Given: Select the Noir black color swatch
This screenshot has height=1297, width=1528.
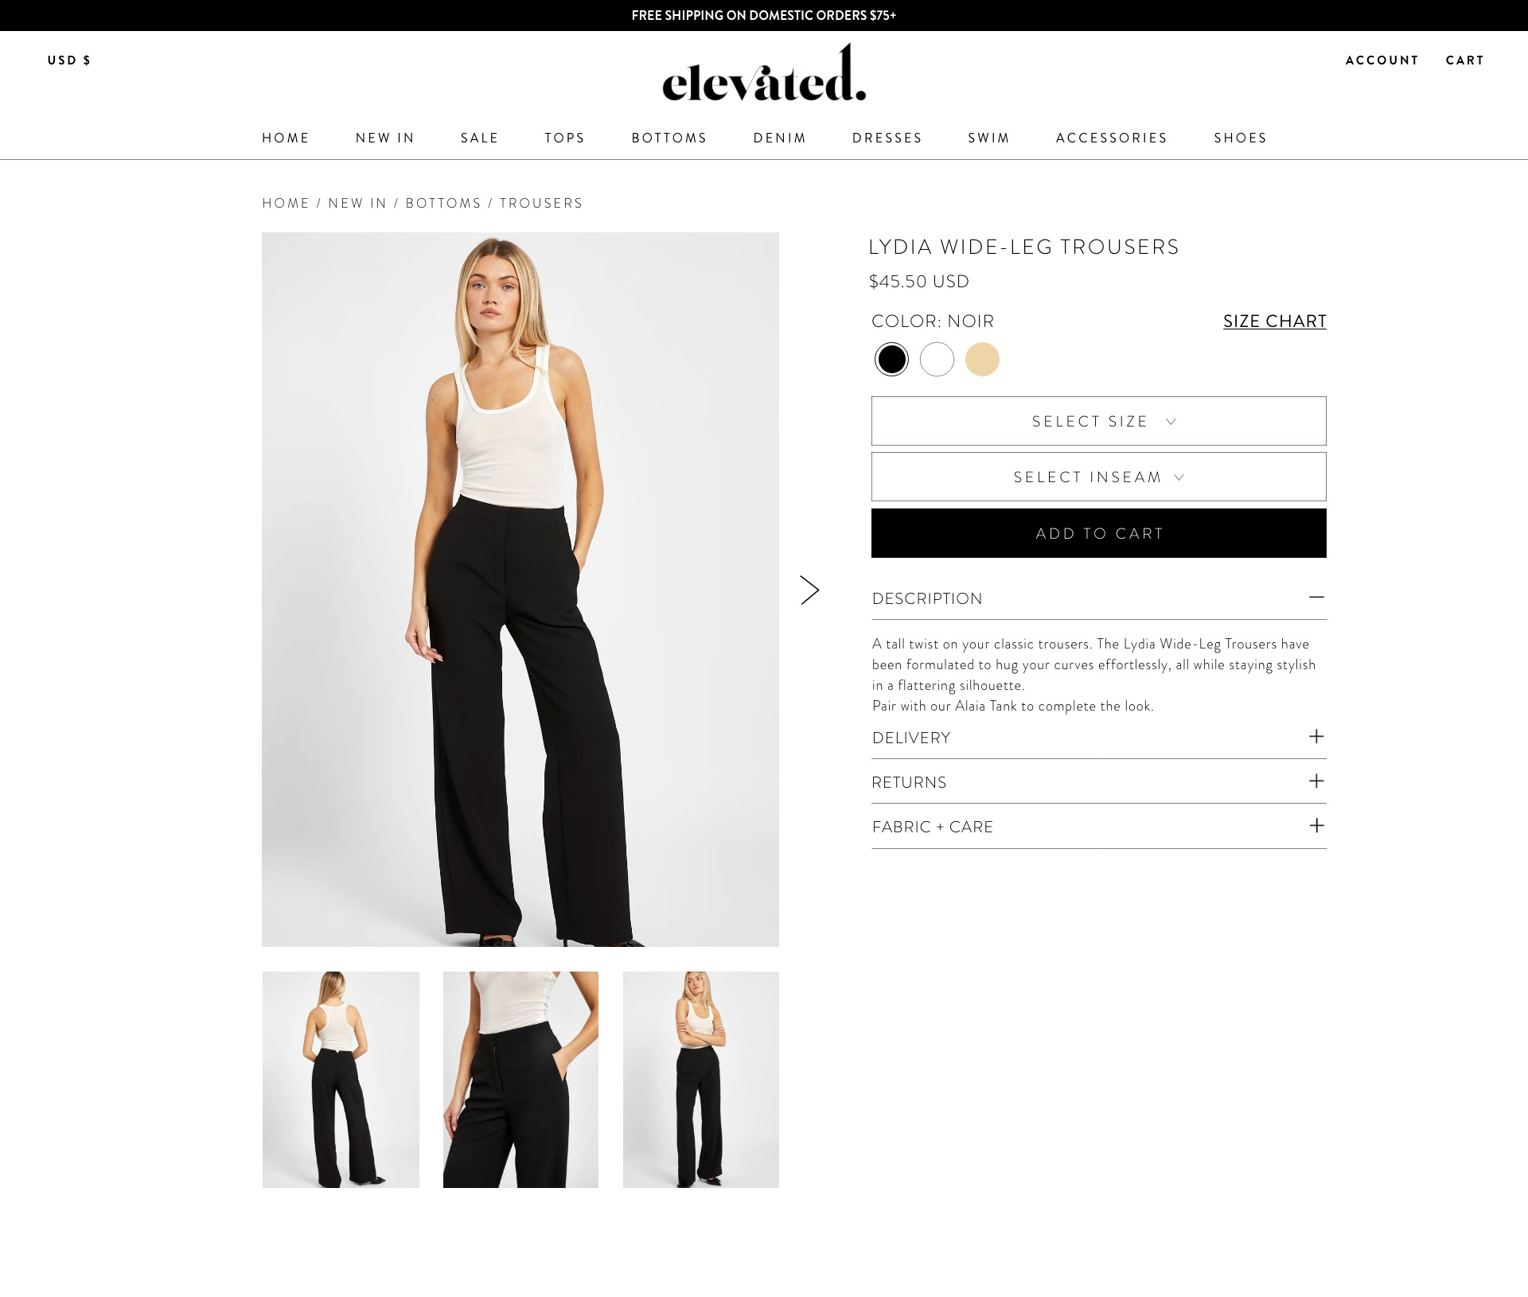Looking at the screenshot, I should coord(891,359).
